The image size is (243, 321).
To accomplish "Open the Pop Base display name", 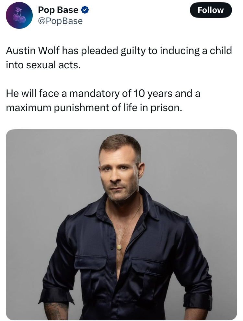I will 58,10.
